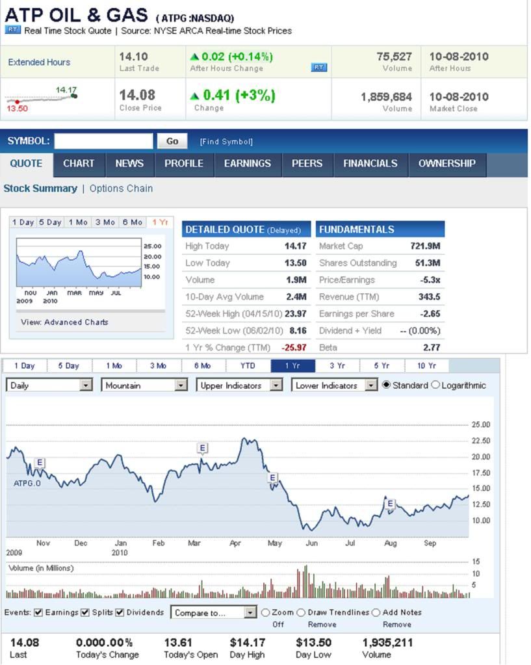Image resolution: width=531 pixels, height=665 pixels.
Task: Toggle the Dividends events checkbox
Action: click(x=120, y=612)
